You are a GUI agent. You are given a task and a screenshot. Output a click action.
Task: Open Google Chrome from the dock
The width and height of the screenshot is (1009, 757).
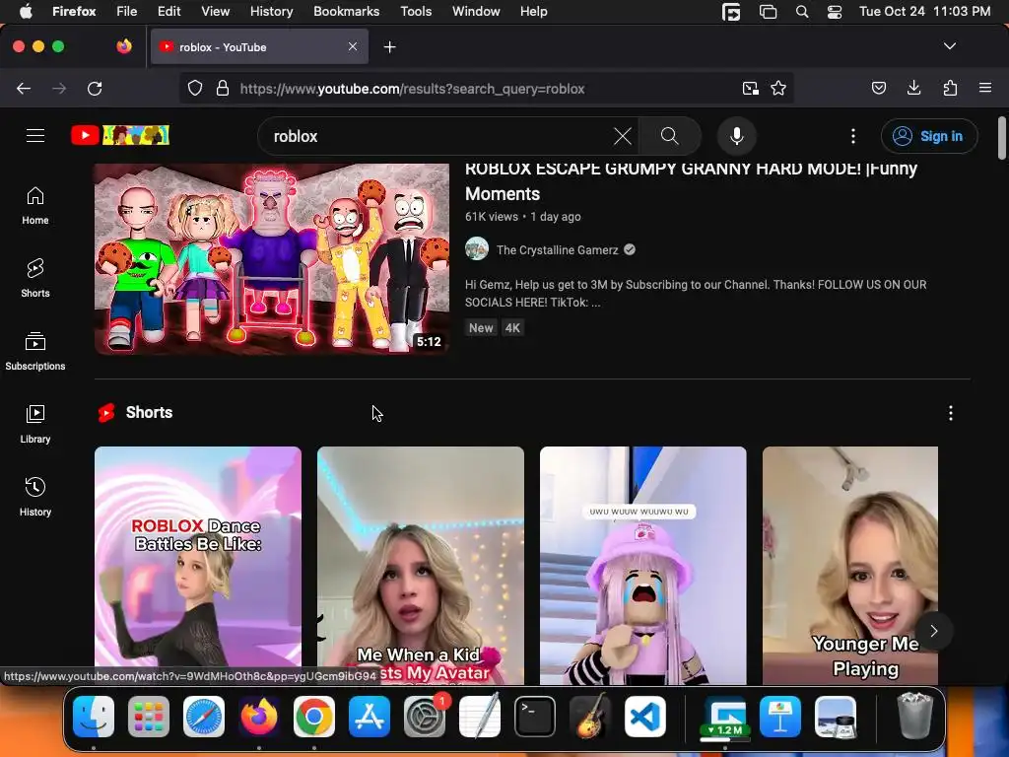314,717
